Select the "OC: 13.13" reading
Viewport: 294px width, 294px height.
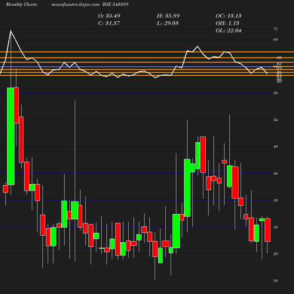[228, 16]
